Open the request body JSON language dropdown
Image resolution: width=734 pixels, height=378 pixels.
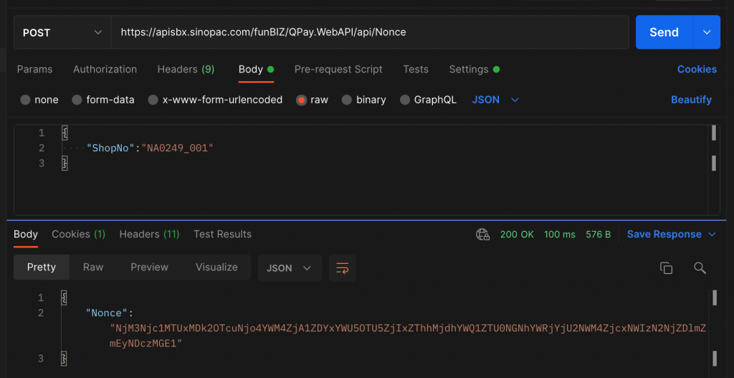495,100
